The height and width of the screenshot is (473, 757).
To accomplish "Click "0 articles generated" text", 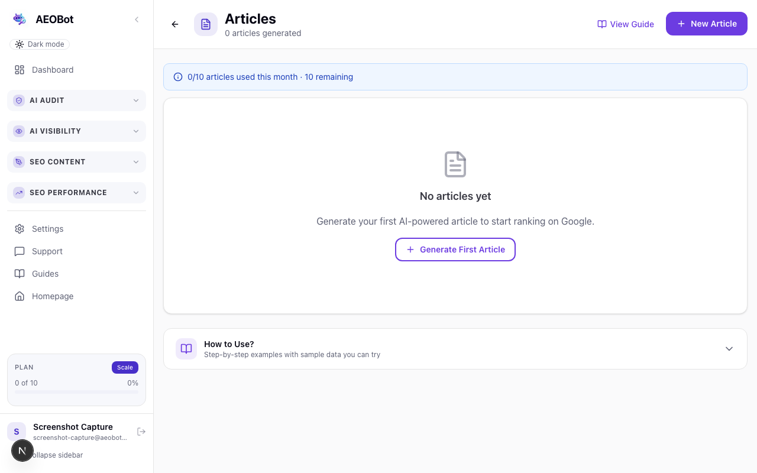I will [x=263, y=33].
